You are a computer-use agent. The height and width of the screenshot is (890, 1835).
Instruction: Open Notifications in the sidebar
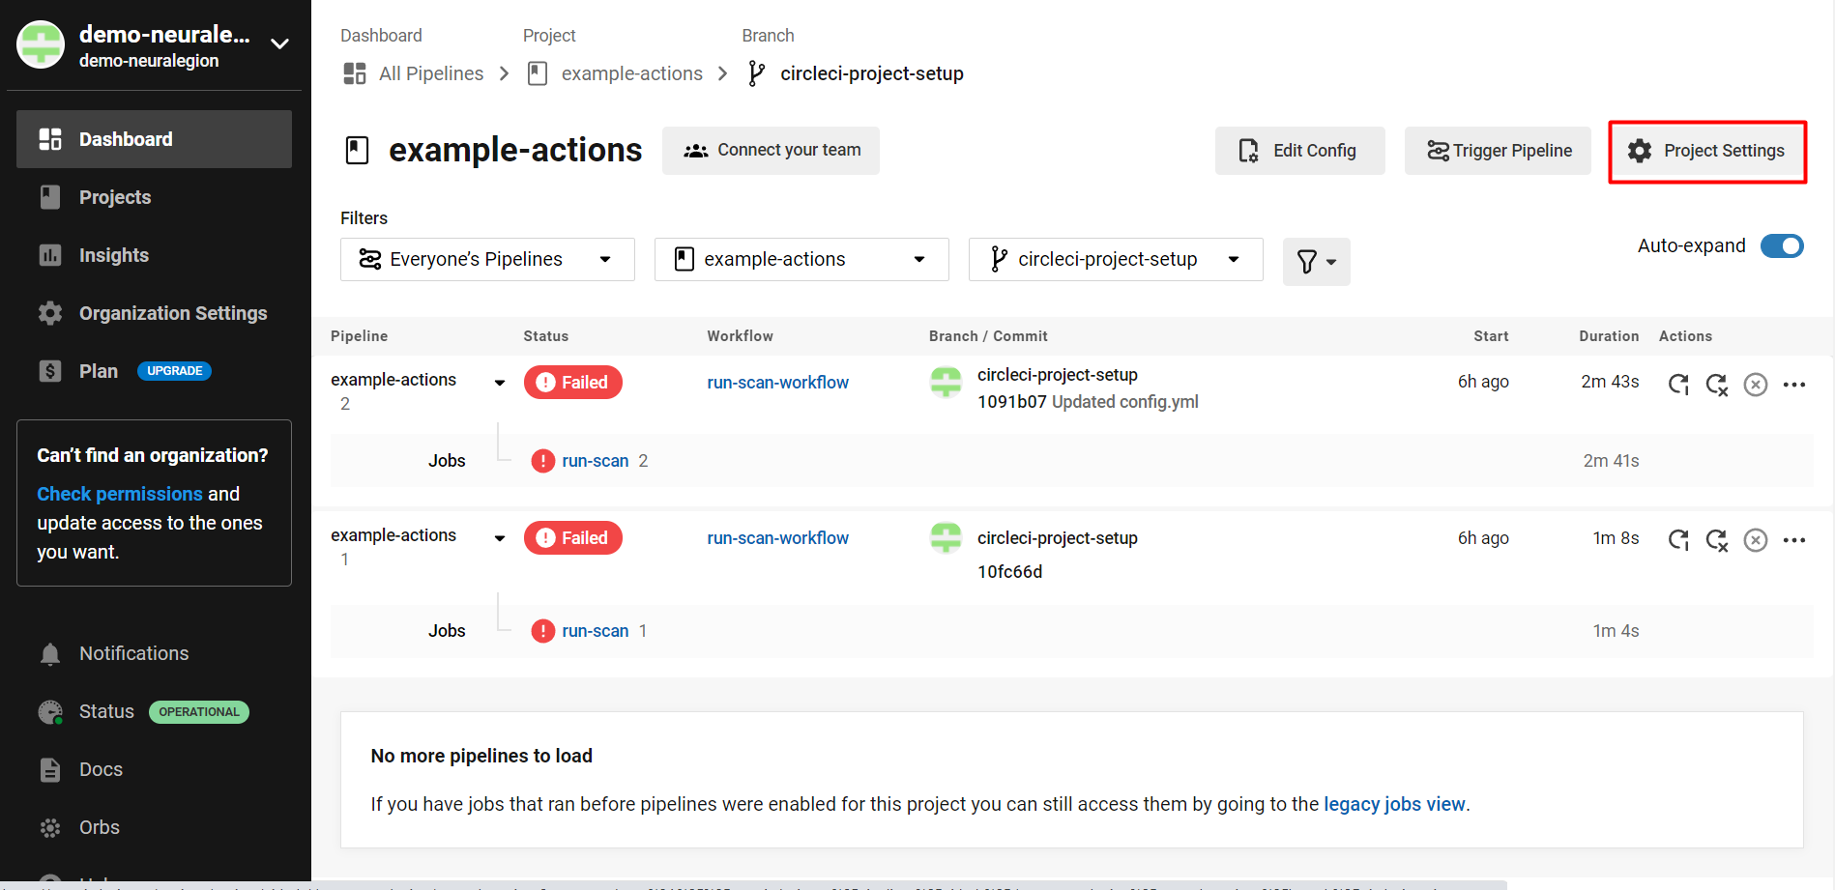pos(133,653)
